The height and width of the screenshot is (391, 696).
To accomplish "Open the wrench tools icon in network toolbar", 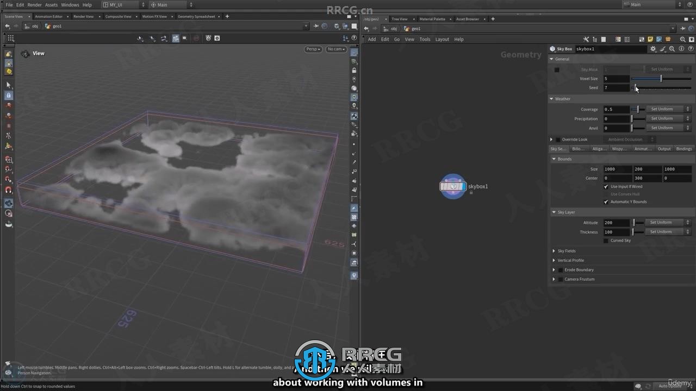I will [586, 39].
